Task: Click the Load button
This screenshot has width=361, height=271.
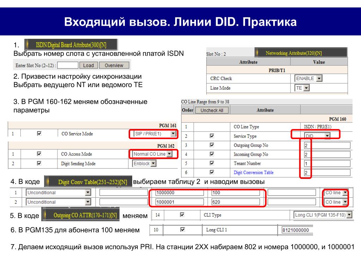Action: [88, 65]
